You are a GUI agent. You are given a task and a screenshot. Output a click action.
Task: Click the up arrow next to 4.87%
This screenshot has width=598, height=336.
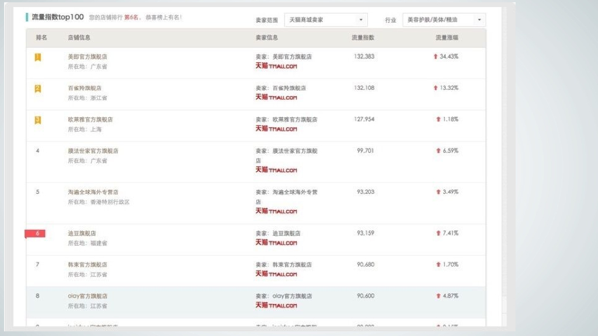click(437, 296)
